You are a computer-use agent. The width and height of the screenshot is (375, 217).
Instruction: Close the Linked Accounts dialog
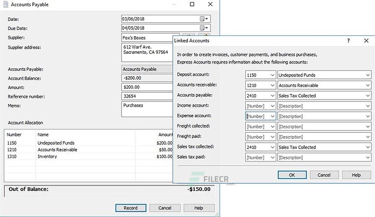(x=366, y=41)
